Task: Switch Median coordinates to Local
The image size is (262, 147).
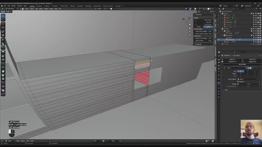Action: coord(208,27)
